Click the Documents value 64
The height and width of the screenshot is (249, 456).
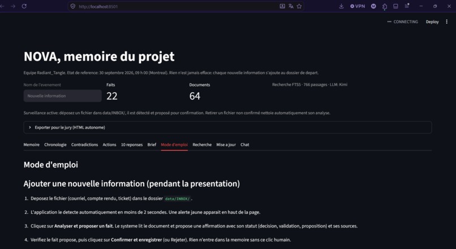195,96
